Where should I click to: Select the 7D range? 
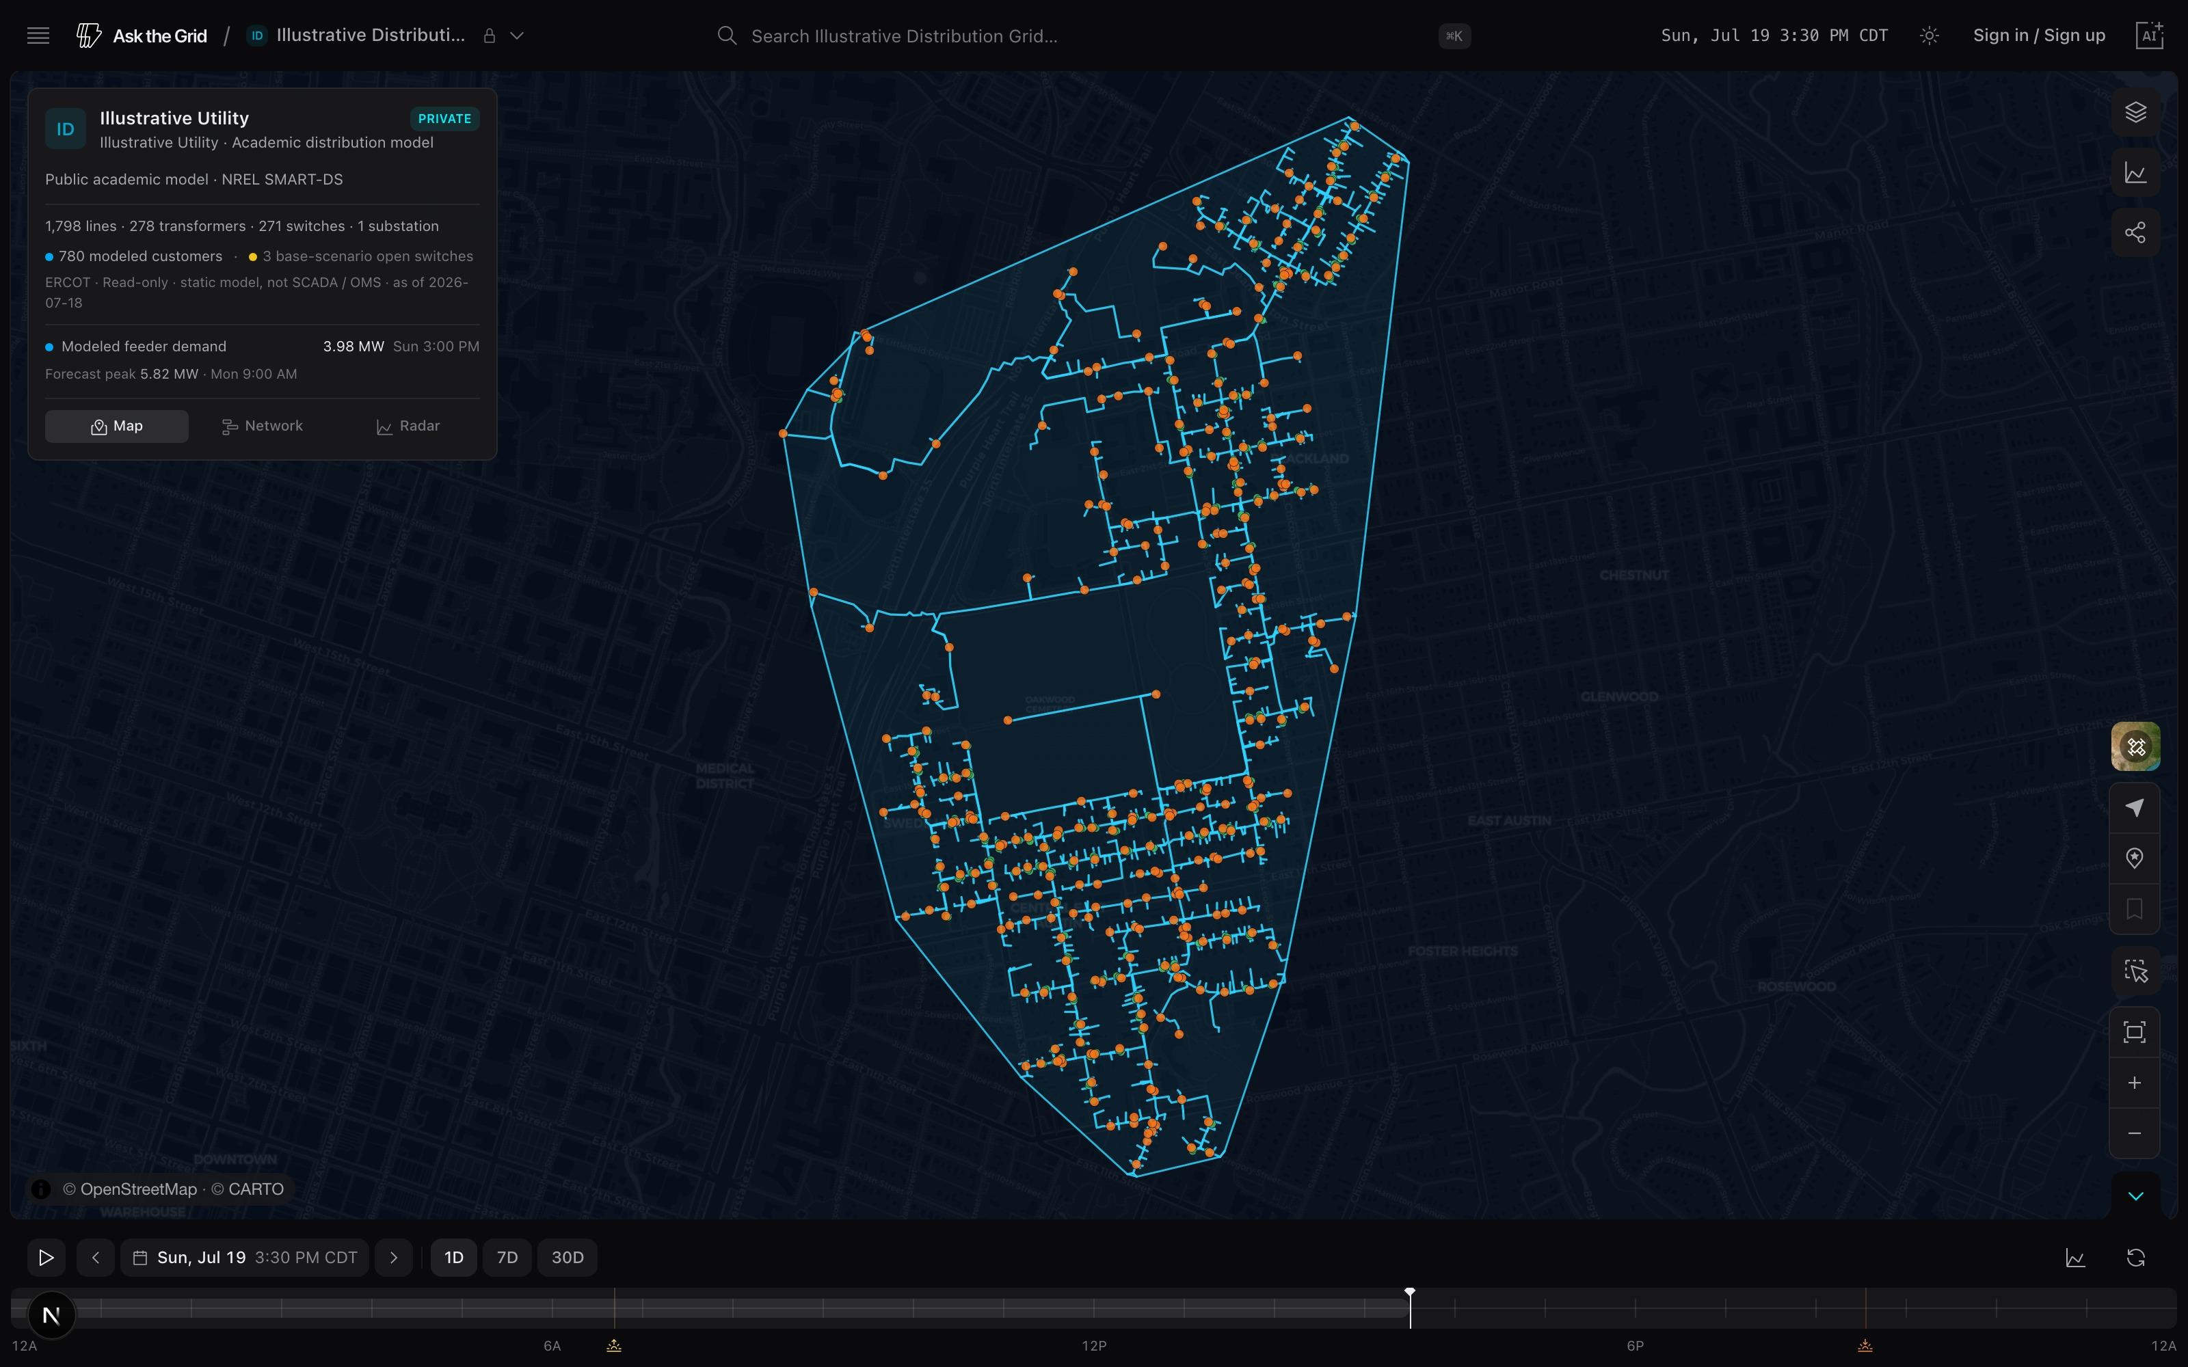pyautogui.click(x=507, y=1258)
